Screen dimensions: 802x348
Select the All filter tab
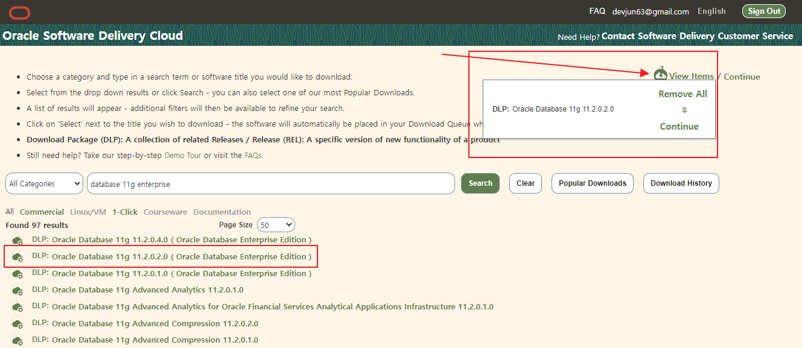pos(10,212)
